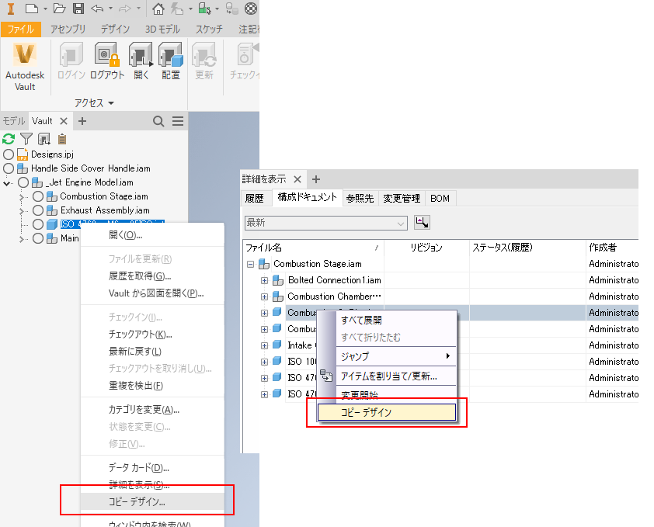This screenshot has width=654, height=527.
Task: Open the Autodesk Vault ribbon button
Action: coord(25,67)
